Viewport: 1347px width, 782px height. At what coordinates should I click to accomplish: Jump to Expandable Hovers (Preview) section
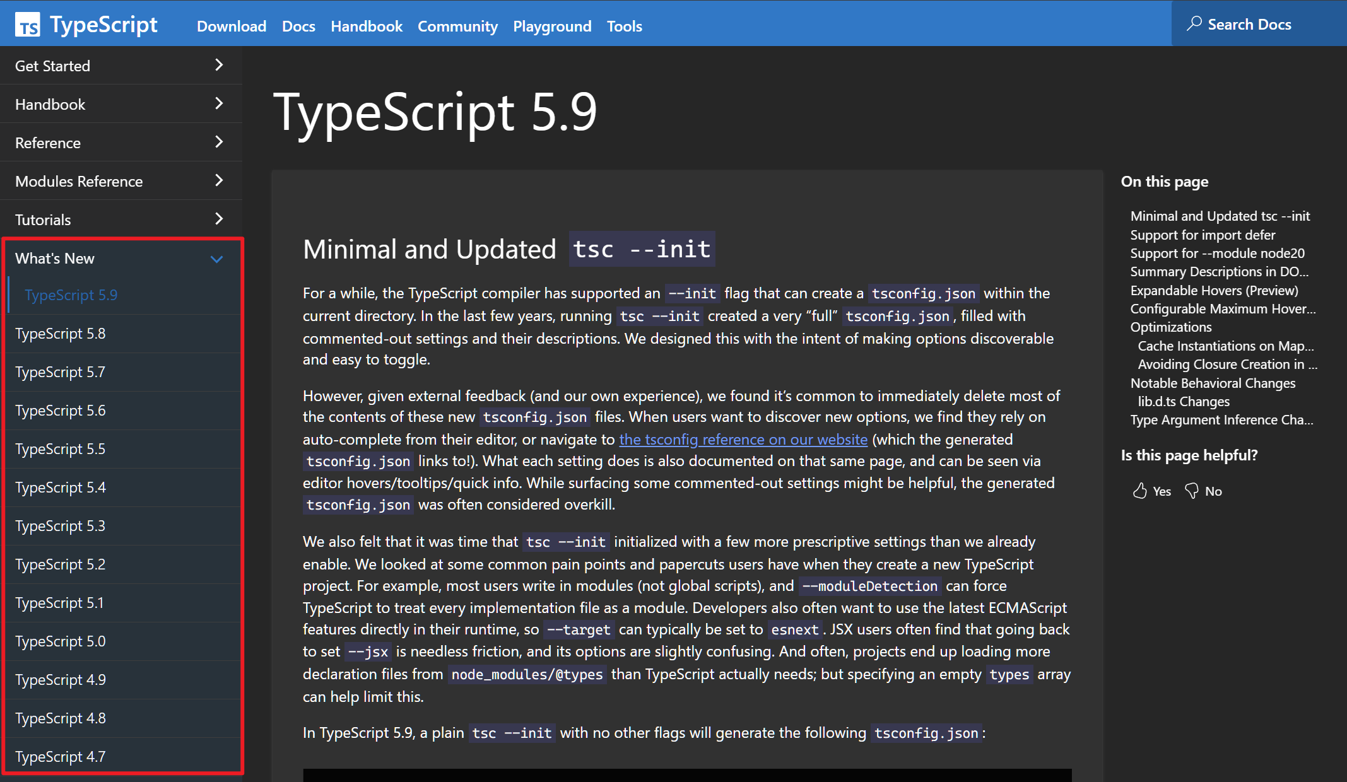pyautogui.click(x=1213, y=290)
